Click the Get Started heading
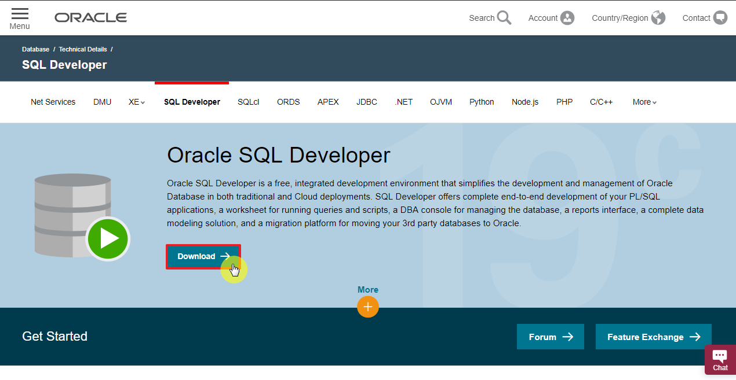The image size is (736, 380). [54, 336]
